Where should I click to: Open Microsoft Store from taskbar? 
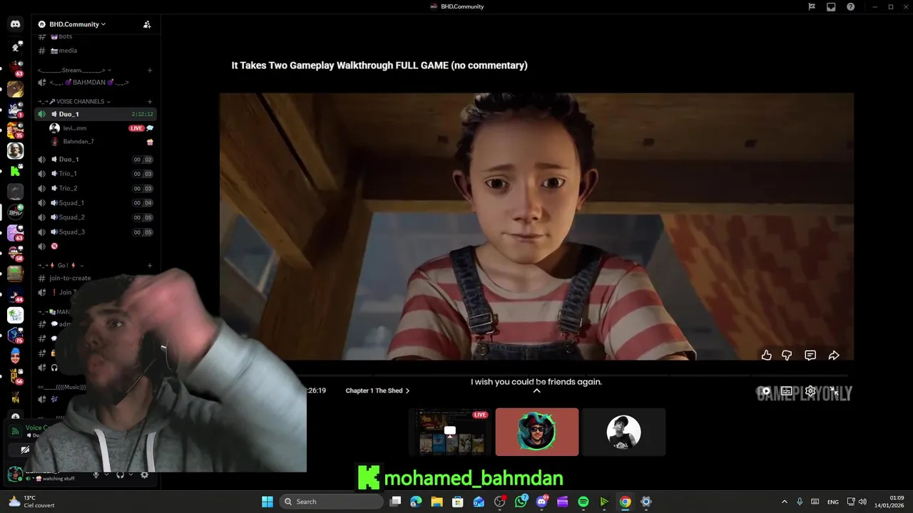[x=458, y=502]
